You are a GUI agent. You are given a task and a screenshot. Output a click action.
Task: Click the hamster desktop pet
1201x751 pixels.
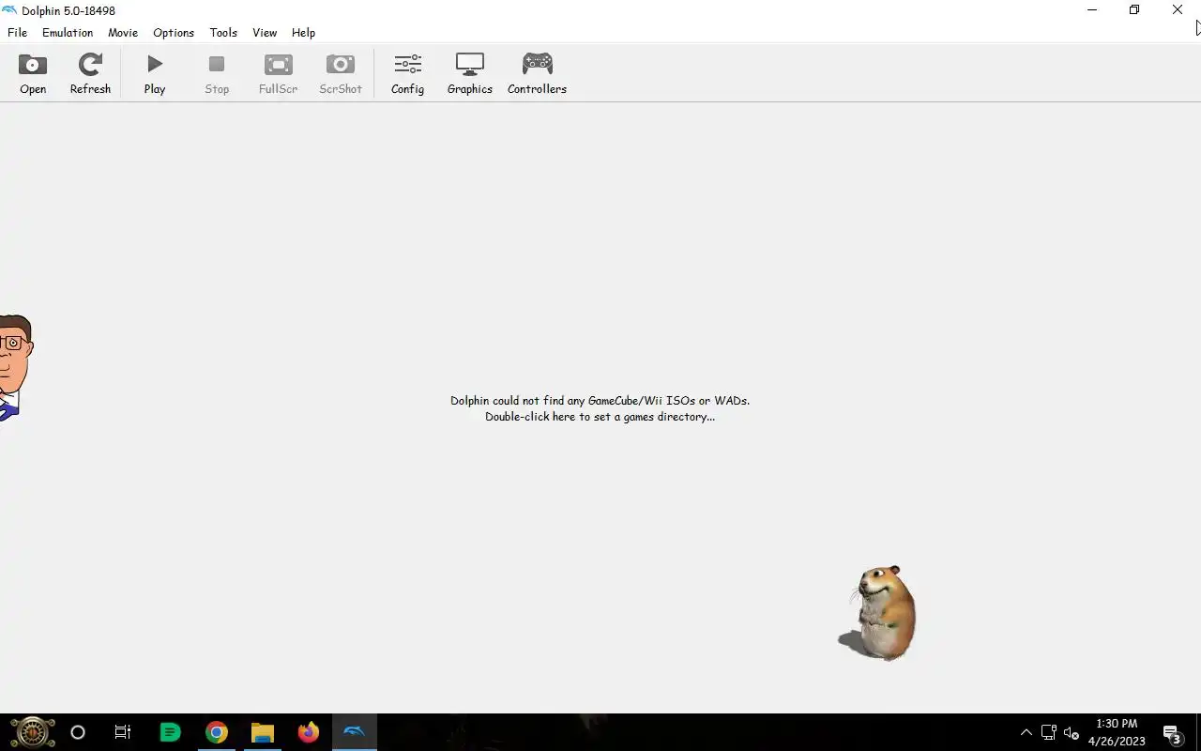click(x=878, y=613)
